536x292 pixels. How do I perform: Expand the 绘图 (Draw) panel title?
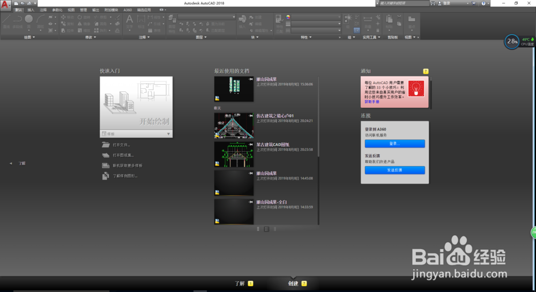(29, 37)
